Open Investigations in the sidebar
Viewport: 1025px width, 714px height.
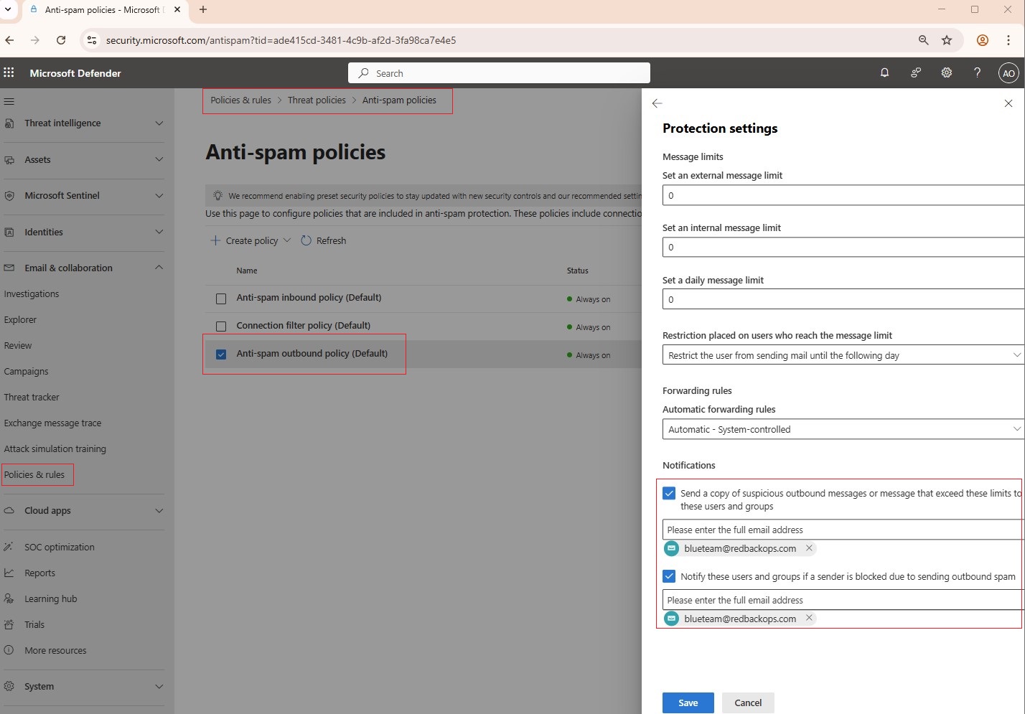[32, 293]
